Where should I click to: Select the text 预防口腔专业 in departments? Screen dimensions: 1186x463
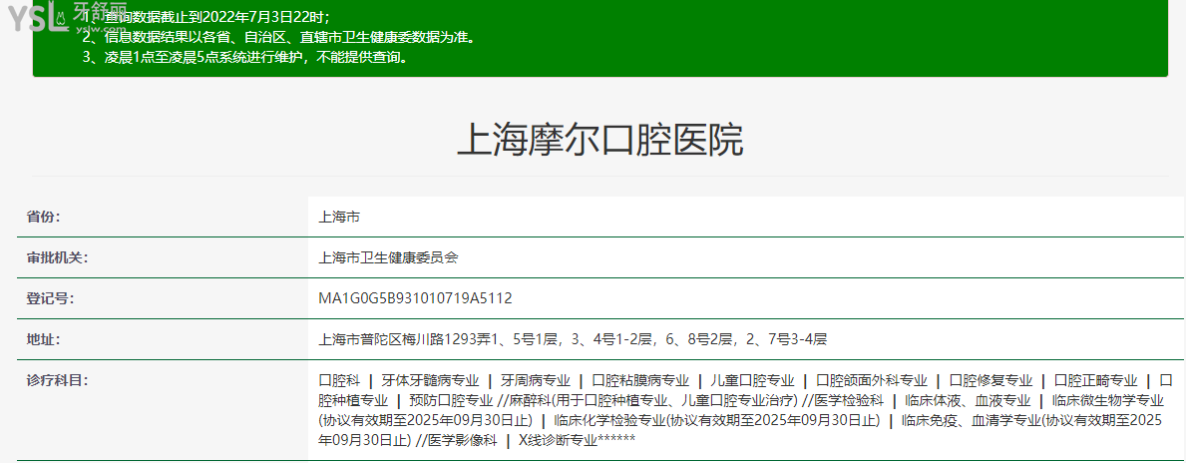(452, 400)
